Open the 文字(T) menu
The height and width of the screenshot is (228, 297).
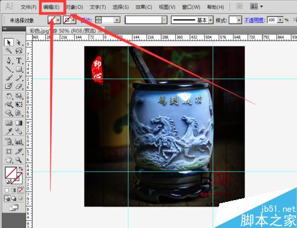tap(98, 7)
